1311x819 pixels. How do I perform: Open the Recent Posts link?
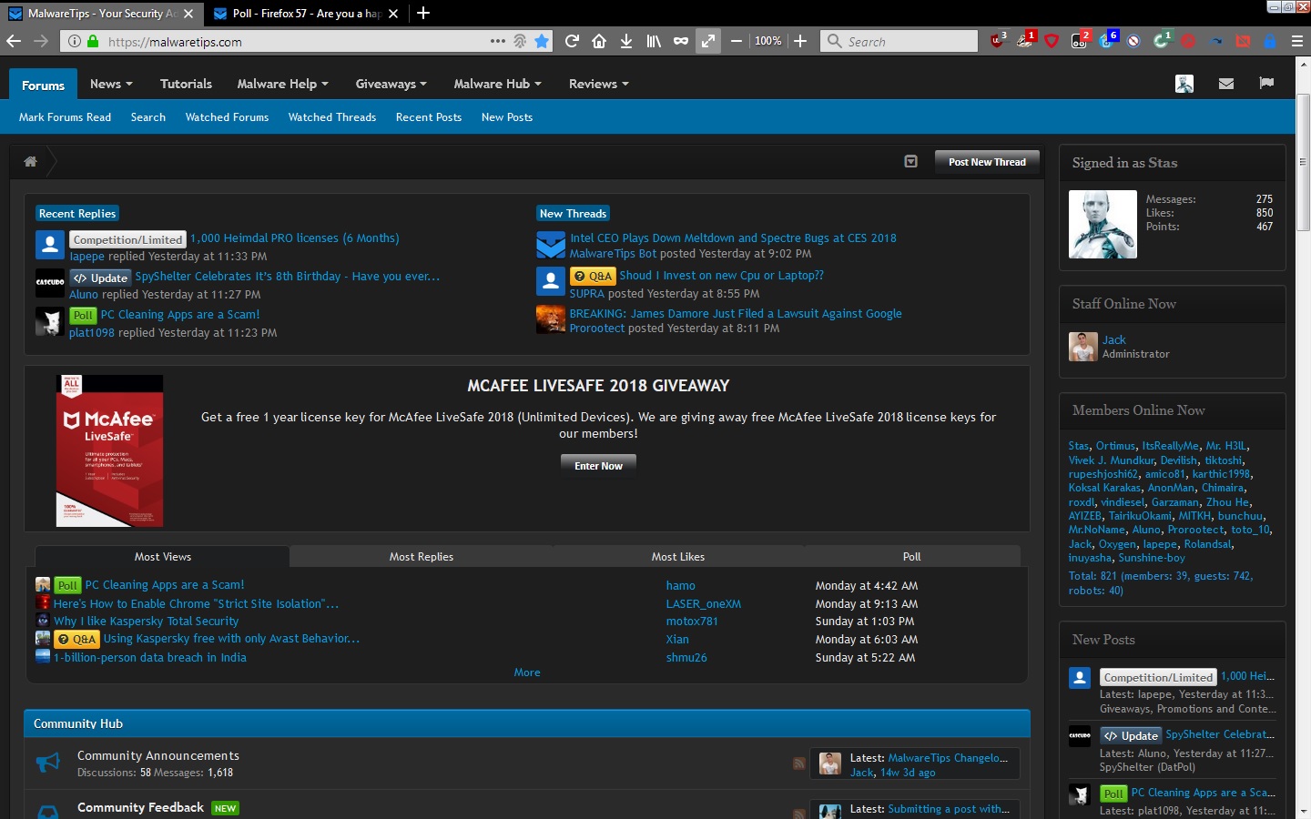(x=429, y=117)
